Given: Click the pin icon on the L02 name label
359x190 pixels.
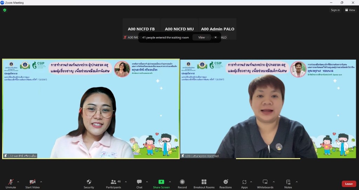Looking at the screenshot, I should (6, 156).
